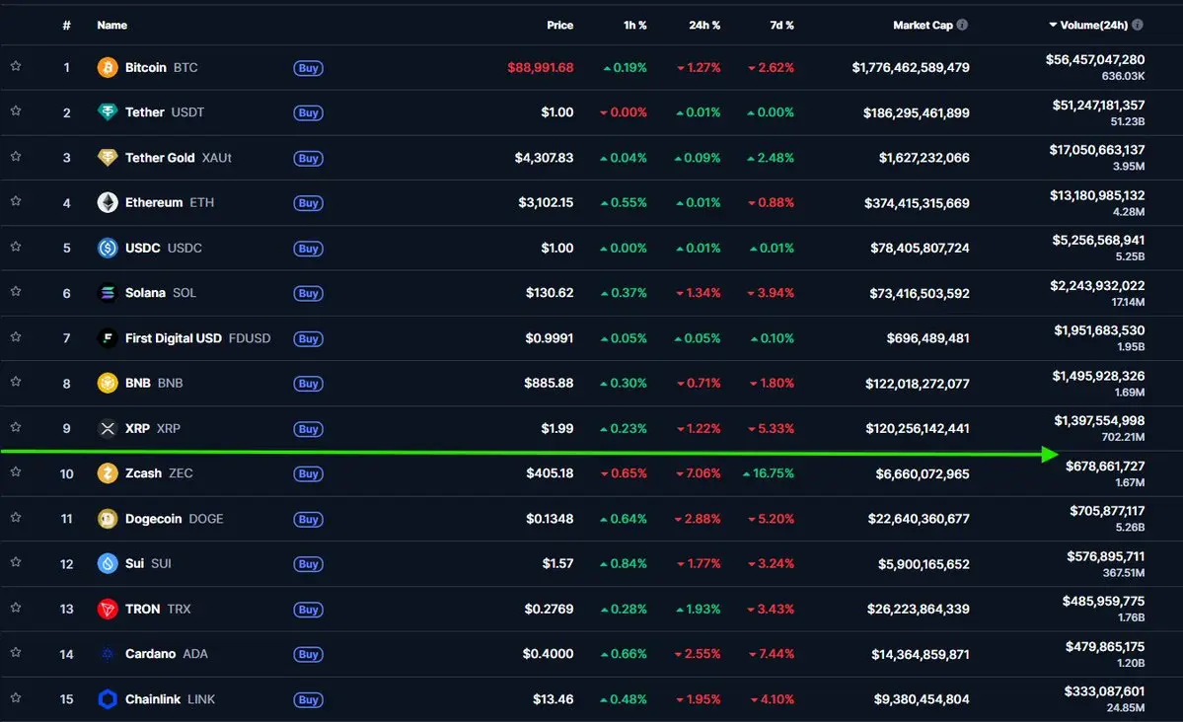Click Ethereum price $3,102.15
Viewport: 1183px width, 722px height.
tap(546, 202)
